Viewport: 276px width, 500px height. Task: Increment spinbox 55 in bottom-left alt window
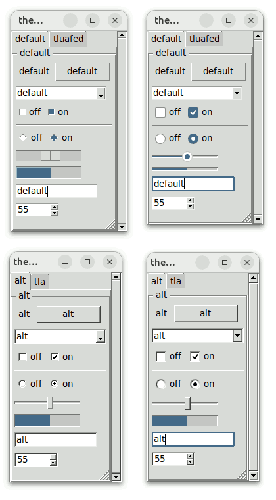click(x=53, y=457)
